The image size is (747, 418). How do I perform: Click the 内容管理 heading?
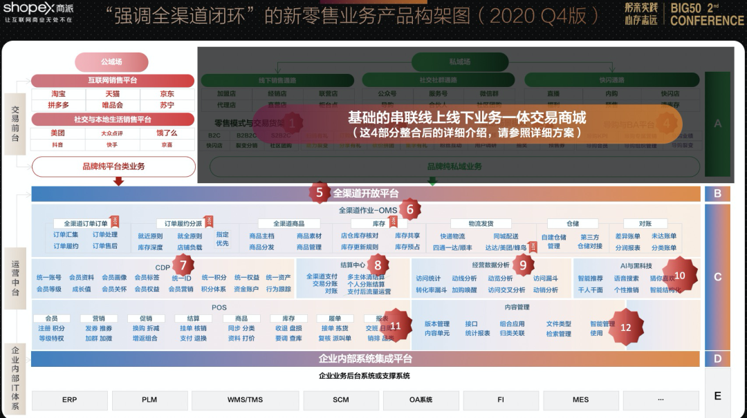[x=517, y=307]
